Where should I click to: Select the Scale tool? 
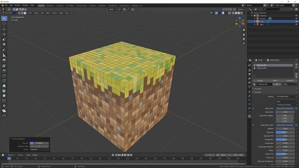[4, 39]
